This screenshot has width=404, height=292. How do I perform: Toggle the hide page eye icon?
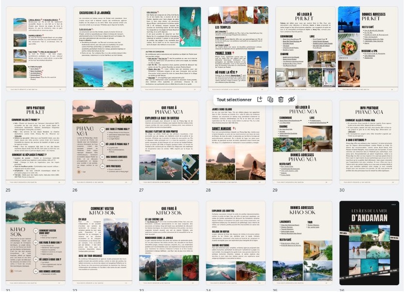point(291,99)
